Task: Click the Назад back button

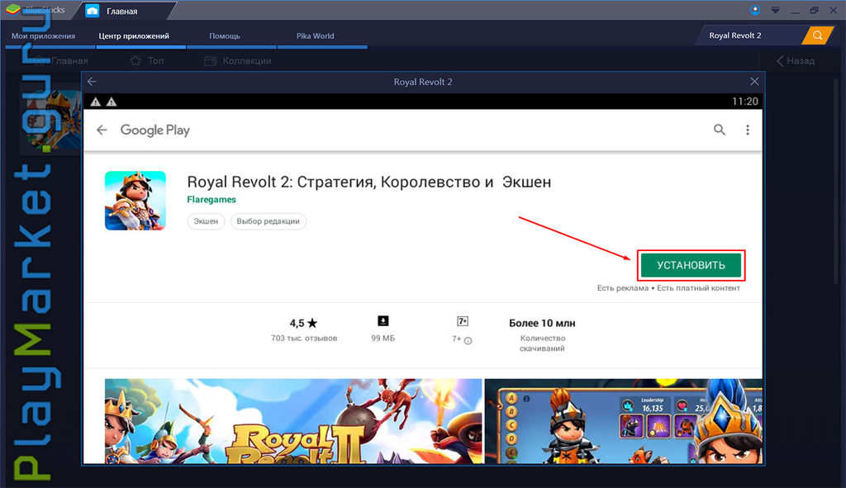Action: 796,61
